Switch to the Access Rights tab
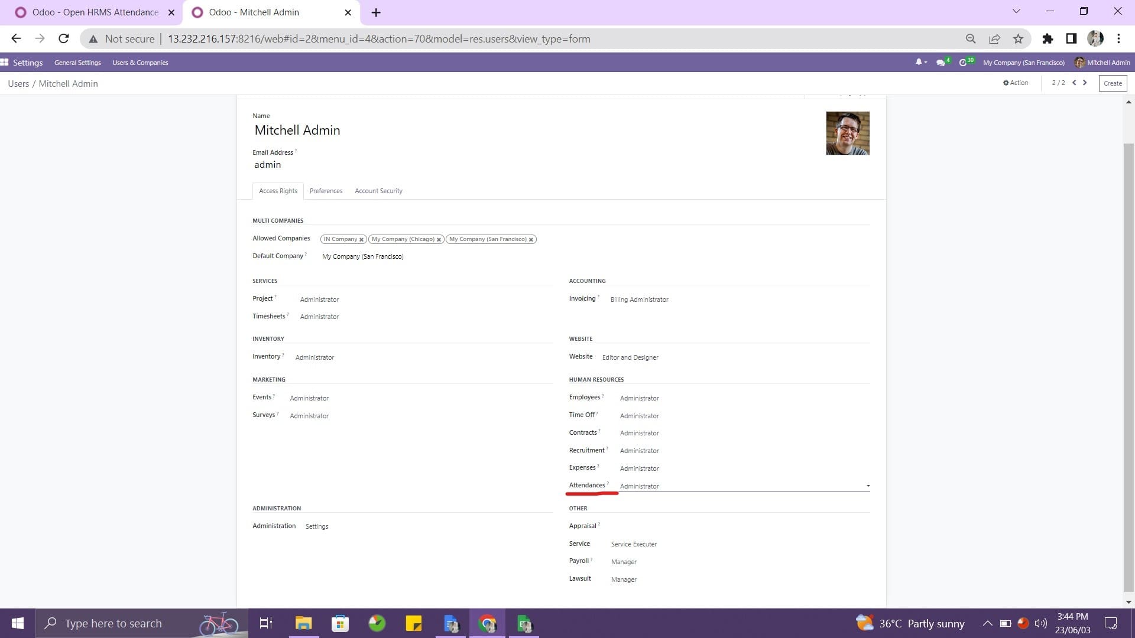Image resolution: width=1135 pixels, height=638 pixels. (x=278, y=191)
